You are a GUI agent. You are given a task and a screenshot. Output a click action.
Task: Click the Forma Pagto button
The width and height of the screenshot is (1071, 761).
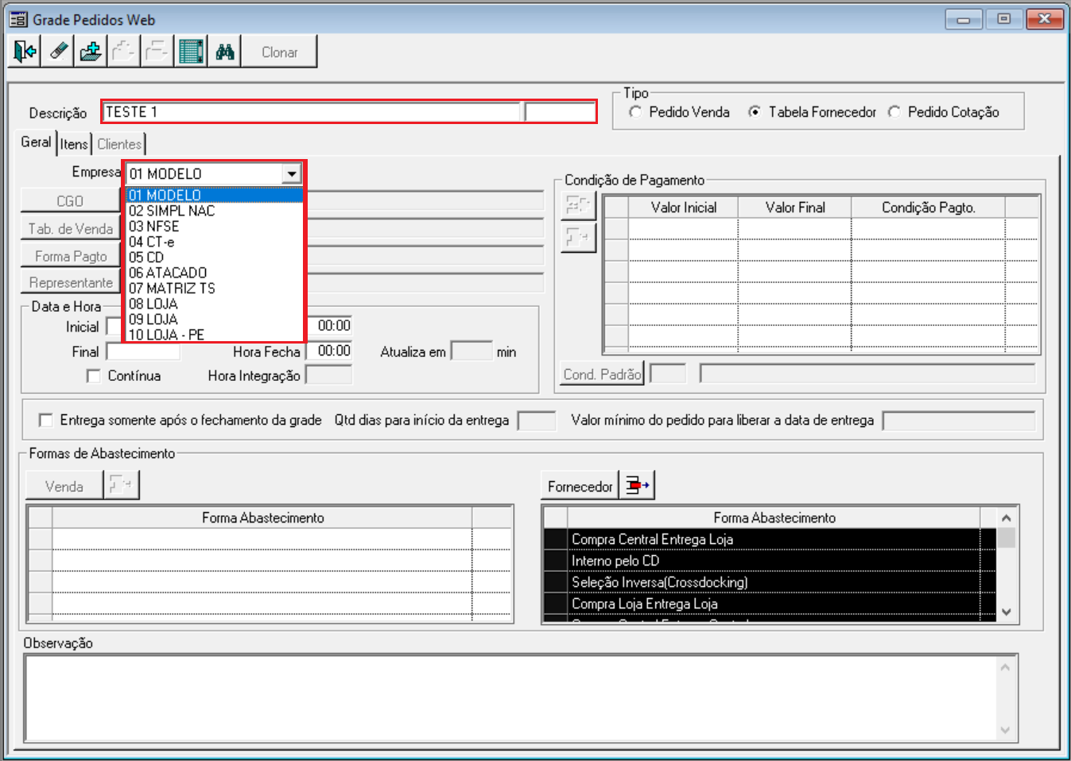pos(70,256)
